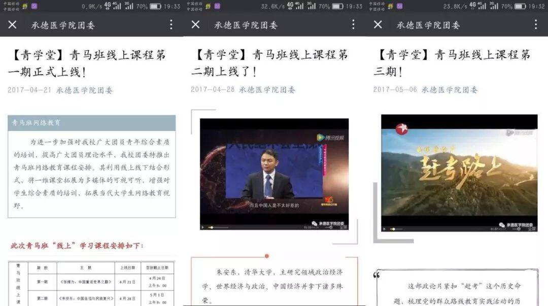Tap the 0.9K/s network speed indicator

pos(91,6)
